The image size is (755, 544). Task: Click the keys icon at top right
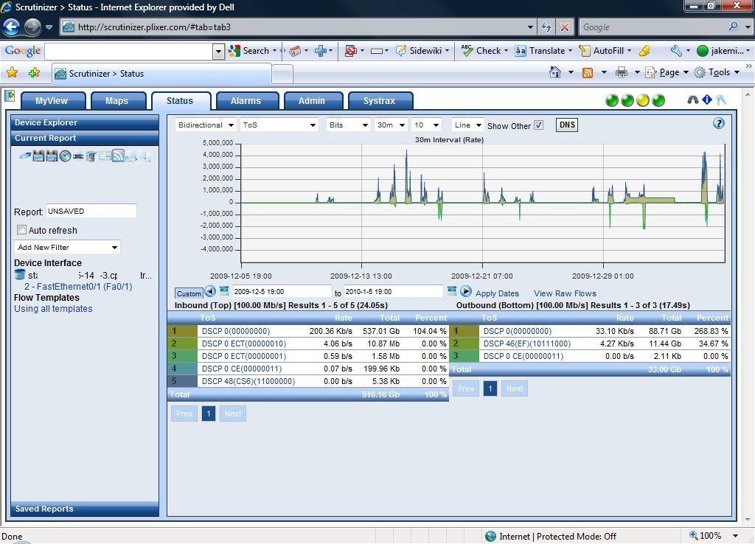point(721,100)
